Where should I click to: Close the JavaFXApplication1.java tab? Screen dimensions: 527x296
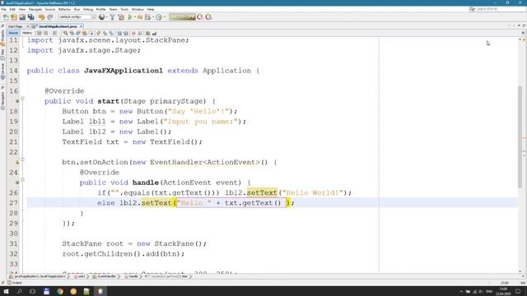[81, 26]
